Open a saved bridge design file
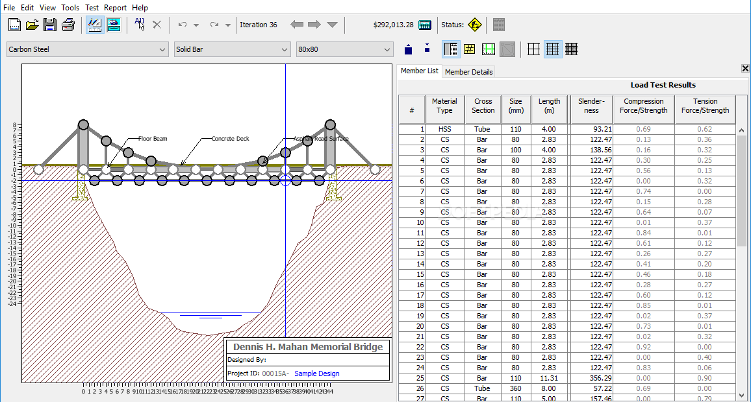Image resolution: width=751 pixels, height=402 pixels. tap(32, 25)
